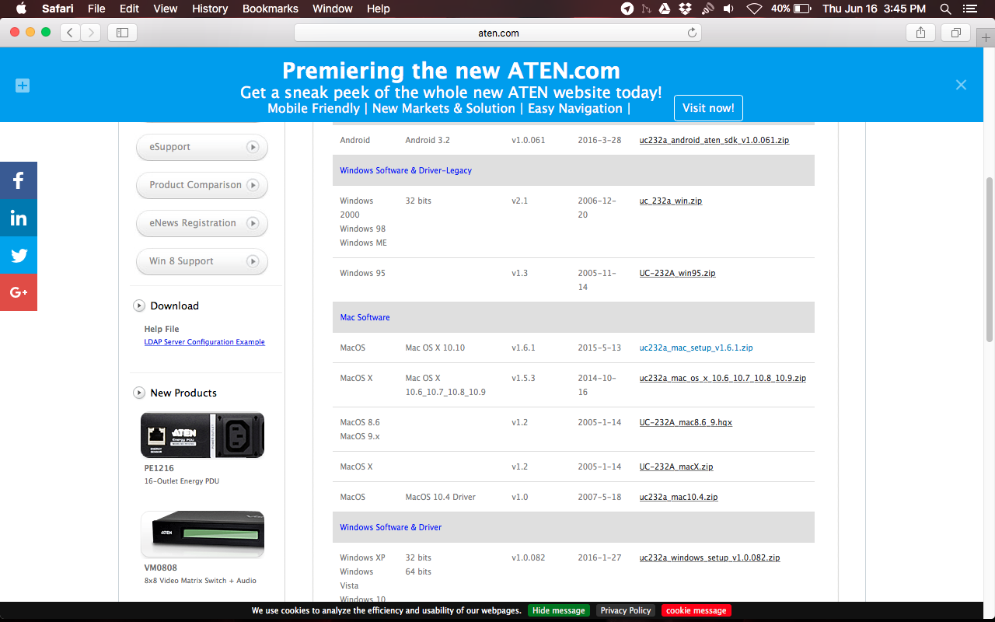Download UC-232A_win95.zip
The image size is (995, 622).
pyautogui.click(x=677, y=273)
